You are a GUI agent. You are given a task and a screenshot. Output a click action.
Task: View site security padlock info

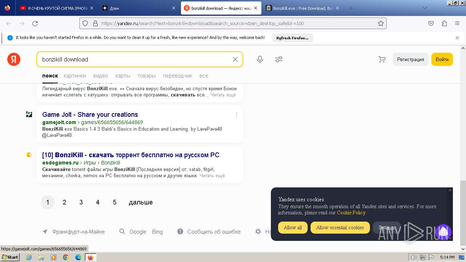point(95,23)
